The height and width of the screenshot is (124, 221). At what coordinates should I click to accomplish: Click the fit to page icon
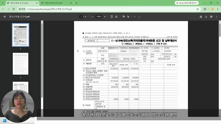[x=112, y=16]
